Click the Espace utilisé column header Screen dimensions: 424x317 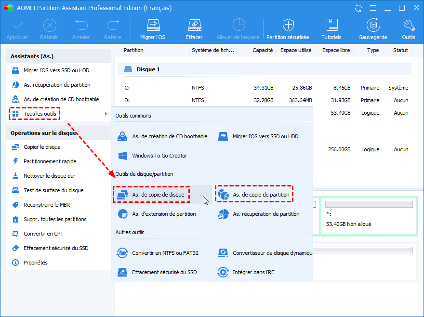[x=296, y=50]
